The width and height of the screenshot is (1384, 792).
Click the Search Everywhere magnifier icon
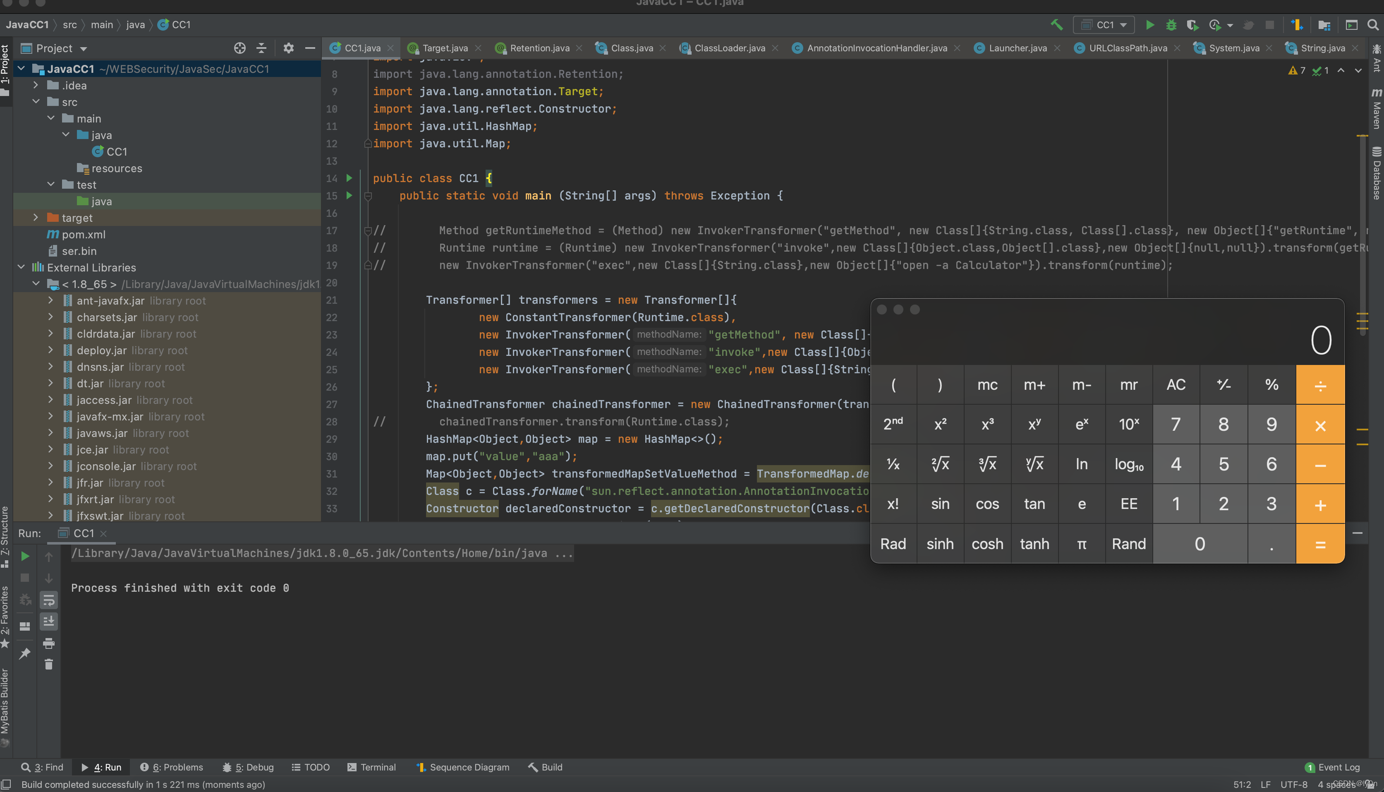tap(1372, 24)
